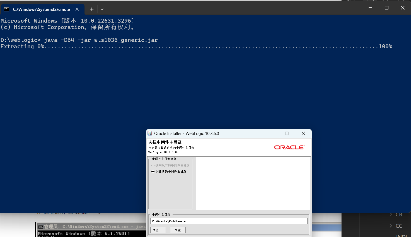This screenshot has height=237, width=411.
Task: Expand the CC item in background panel
Action: (391, 226)
